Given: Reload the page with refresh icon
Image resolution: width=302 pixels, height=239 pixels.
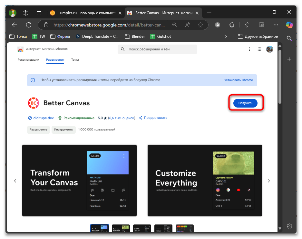Looking at the screenshot, I should click(x=29, y=25).
